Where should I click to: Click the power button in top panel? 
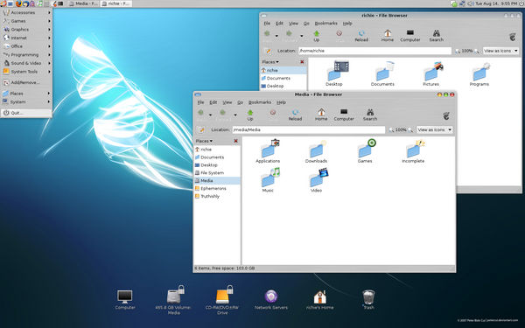[521, 3]
